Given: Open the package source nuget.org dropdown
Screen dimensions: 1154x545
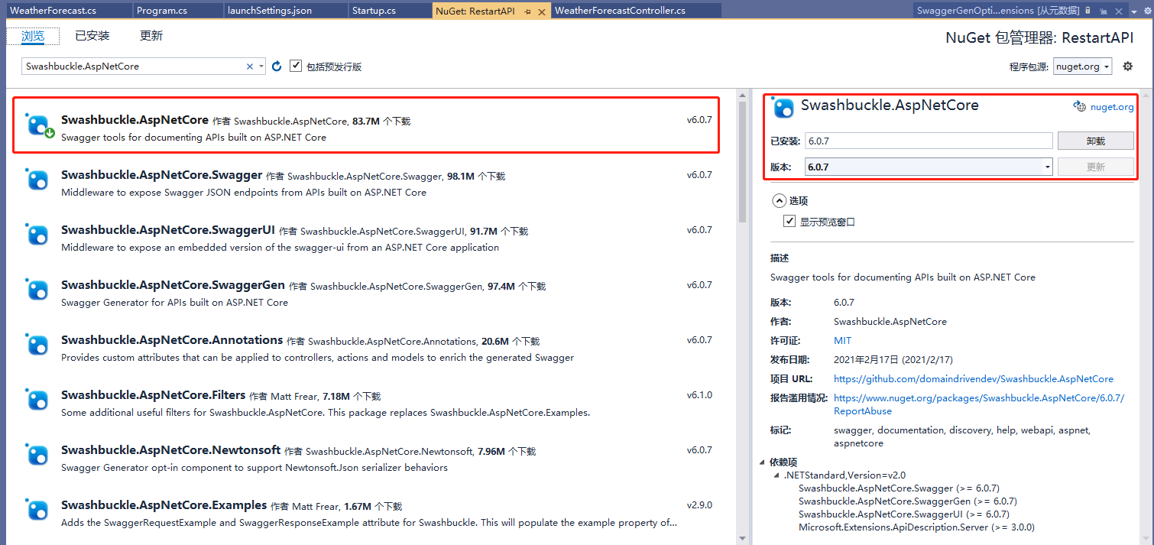Looking at the screenshot, I should (x=1082, y=67).
